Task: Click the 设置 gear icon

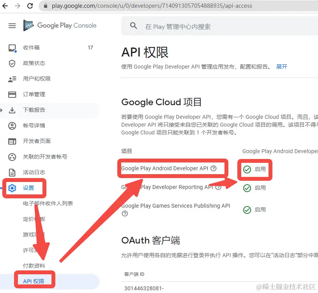Action: [x=12, y=188]
